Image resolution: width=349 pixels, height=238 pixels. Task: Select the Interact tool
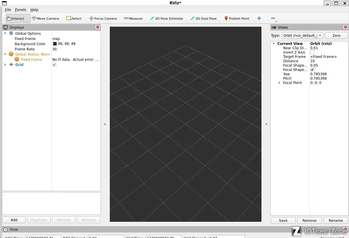click(x=18, y=18)
